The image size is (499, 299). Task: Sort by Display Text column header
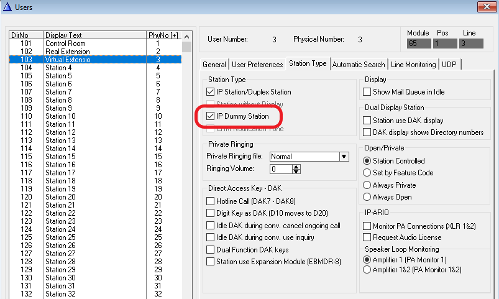[x=94, y=35]
